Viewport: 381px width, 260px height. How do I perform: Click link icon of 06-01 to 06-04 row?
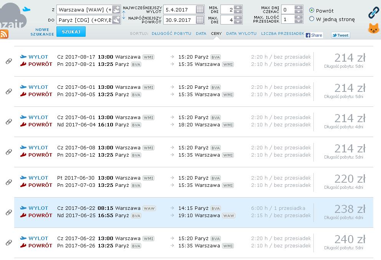(9, 122)
